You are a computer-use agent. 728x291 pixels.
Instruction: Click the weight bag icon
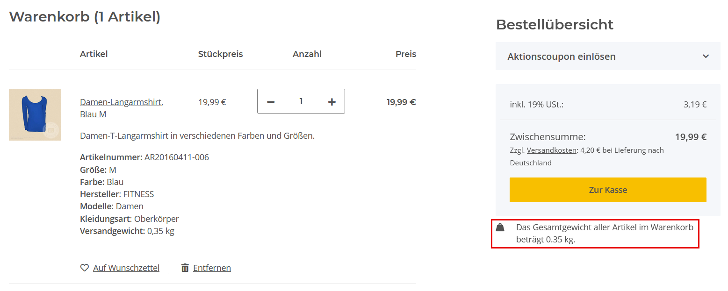(500, 227)
